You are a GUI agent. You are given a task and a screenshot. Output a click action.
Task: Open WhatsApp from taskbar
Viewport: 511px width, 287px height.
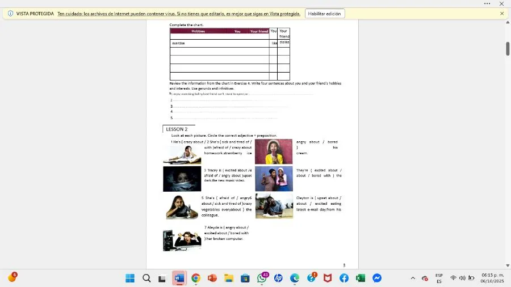pyautogui.click(x=262, y=278)
